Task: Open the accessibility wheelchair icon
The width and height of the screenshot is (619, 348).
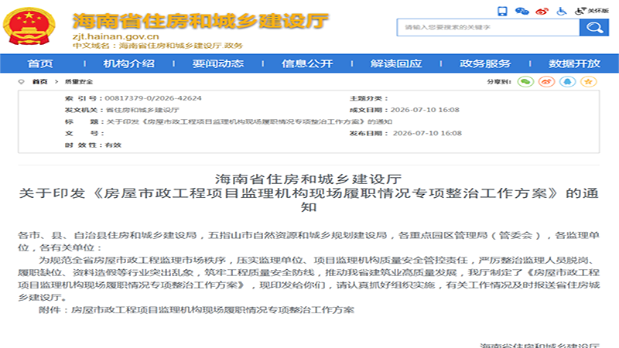Action: click(x=562, y=11)
